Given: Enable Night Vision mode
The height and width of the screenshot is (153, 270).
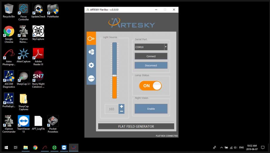Looking at the screenshot, I should (151, 109).
